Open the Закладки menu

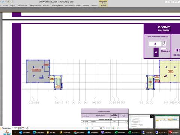(x=86, y=6)
